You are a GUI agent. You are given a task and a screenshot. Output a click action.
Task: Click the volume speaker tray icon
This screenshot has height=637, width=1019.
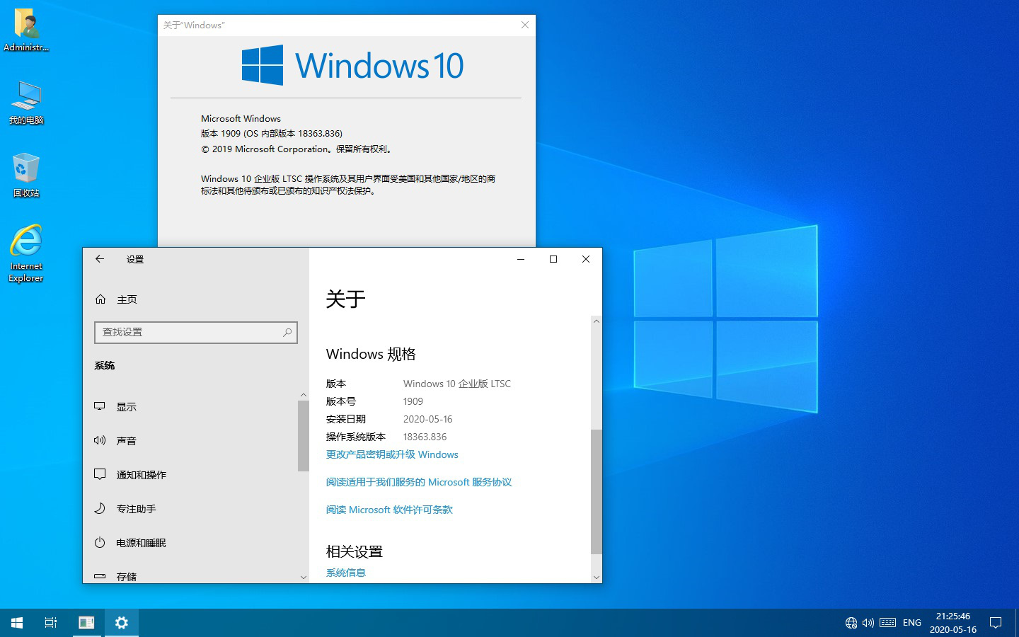click(x=868, y=623)
